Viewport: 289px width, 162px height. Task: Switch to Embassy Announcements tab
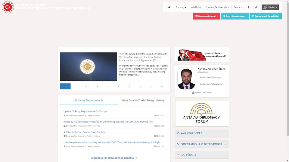89,100
